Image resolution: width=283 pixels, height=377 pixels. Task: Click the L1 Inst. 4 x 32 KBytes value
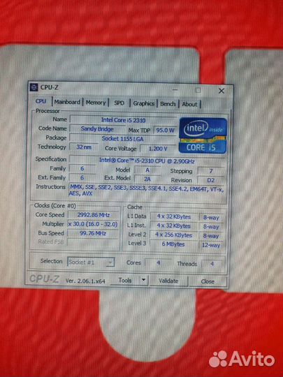click(x=174, y=226)
